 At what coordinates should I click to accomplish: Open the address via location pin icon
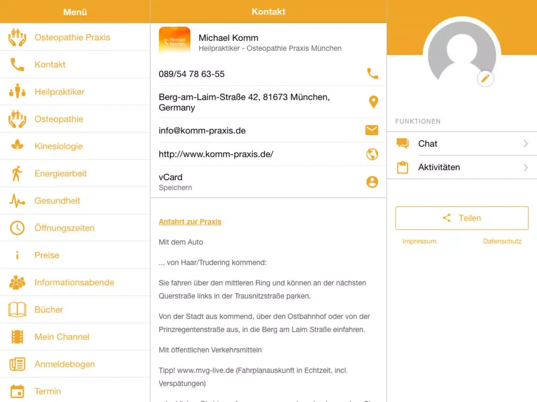pyautogui.click(x=373, y=102)
